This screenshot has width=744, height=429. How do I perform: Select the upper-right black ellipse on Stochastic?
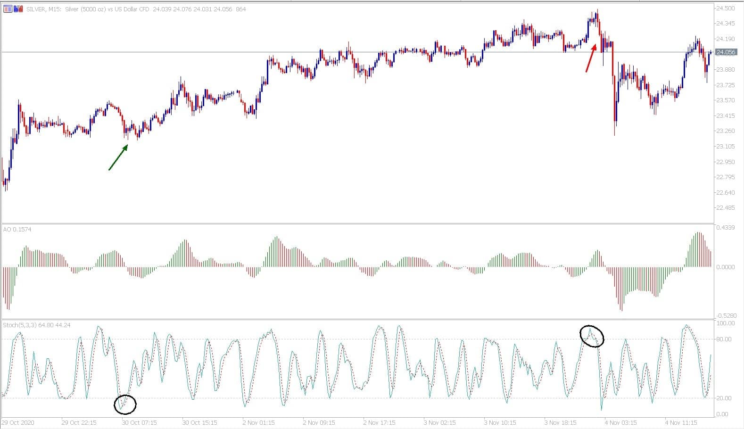point(592,336)
